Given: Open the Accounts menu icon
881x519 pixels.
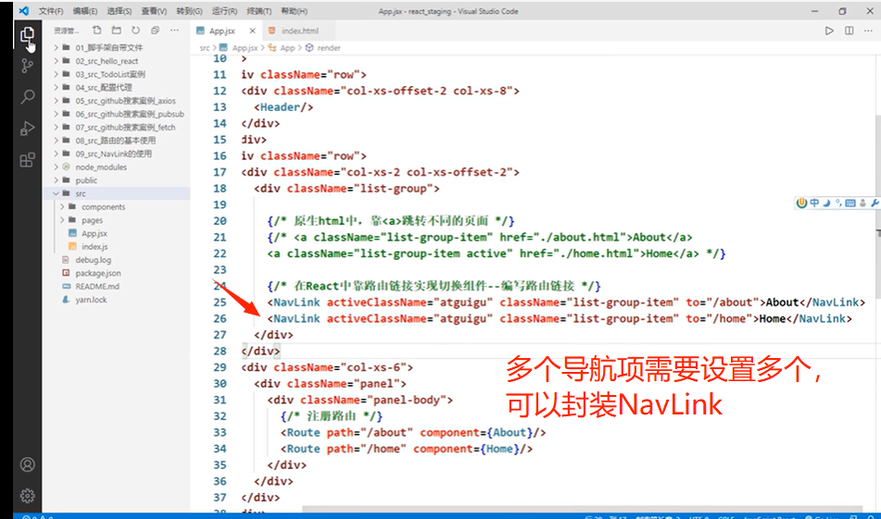Looking at the screenshot, I should [27, 464].
